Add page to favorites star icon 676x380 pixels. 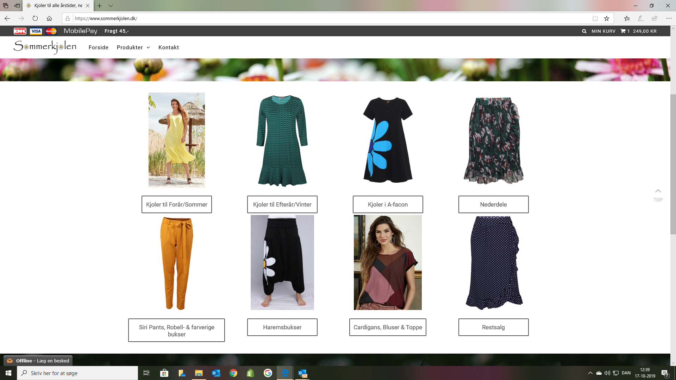(x=607, y=18)
